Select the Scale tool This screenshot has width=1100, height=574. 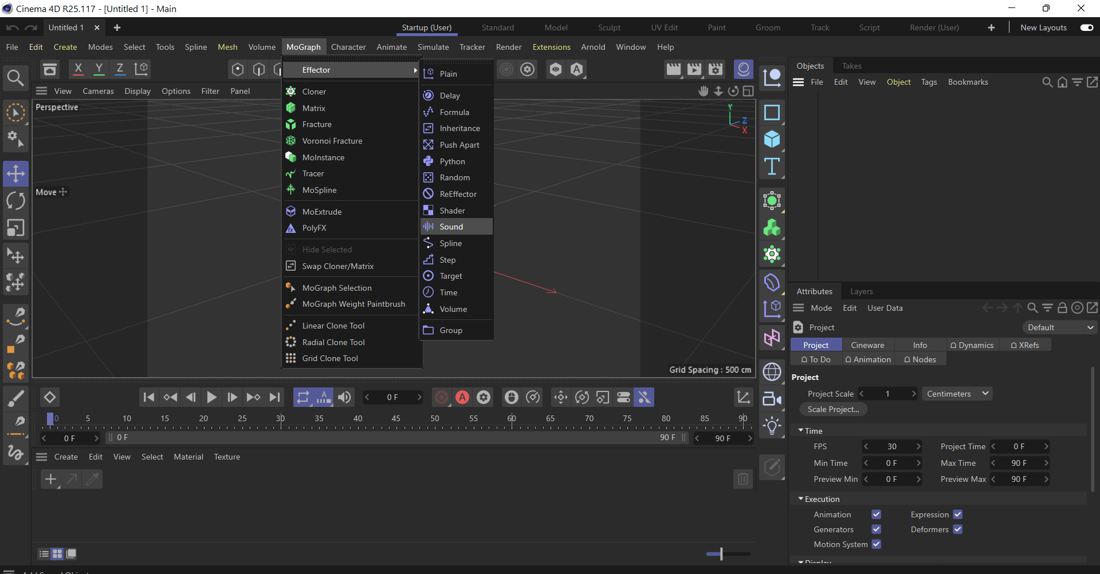click(x=15, y=228)
